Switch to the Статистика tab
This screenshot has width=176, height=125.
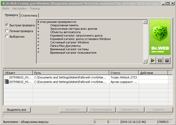[29, 16]
